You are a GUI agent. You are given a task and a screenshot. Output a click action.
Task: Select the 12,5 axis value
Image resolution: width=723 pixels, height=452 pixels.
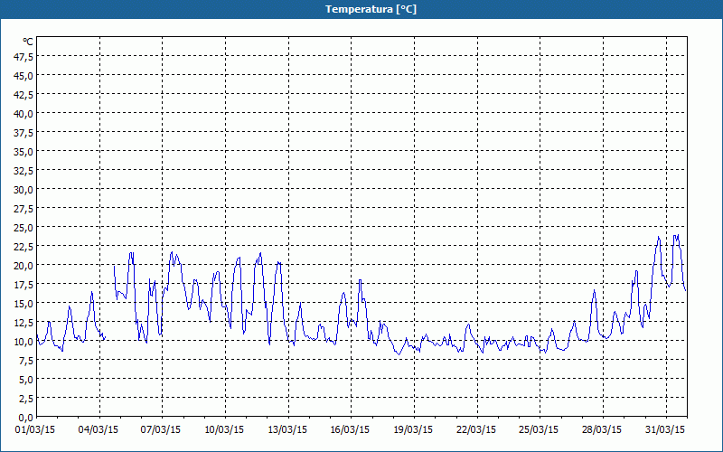point(24,323)
